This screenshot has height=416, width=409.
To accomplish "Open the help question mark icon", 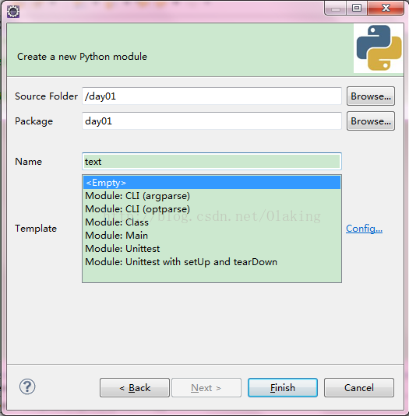I will coord(27,386).
